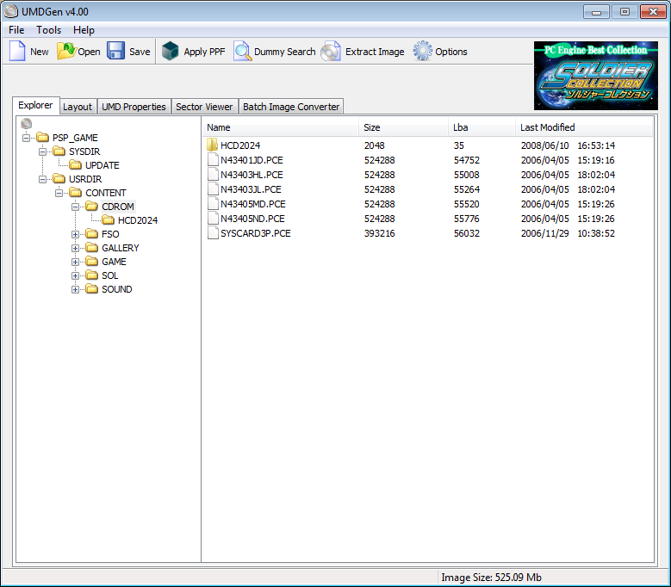The image size is (671, 587).
Task: Select the SYSCARD3P.PCE file
Action: 255,233
